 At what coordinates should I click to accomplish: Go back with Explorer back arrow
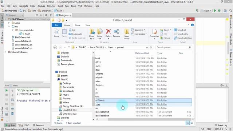55,47
